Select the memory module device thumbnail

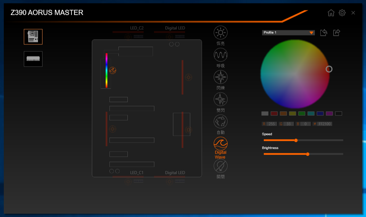pos(33,59)
